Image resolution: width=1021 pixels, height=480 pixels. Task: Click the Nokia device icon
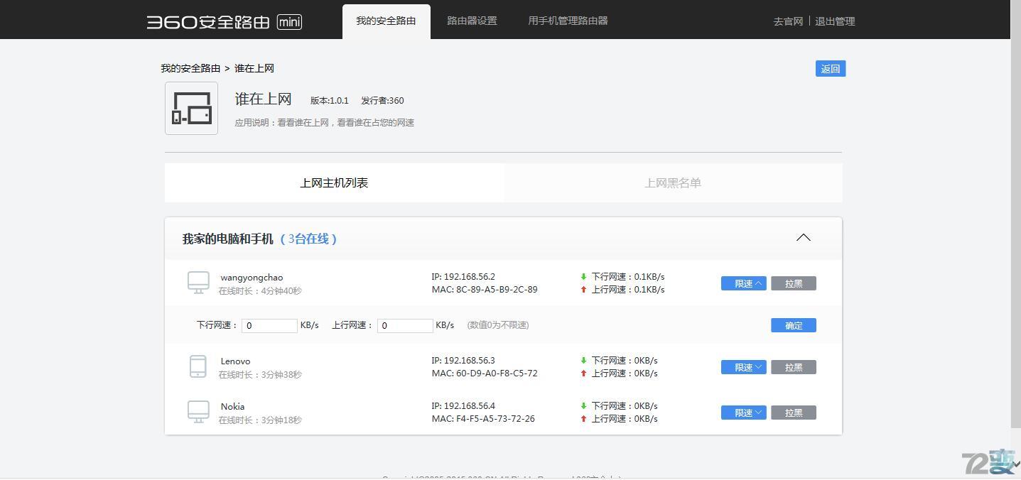(198, 411)
